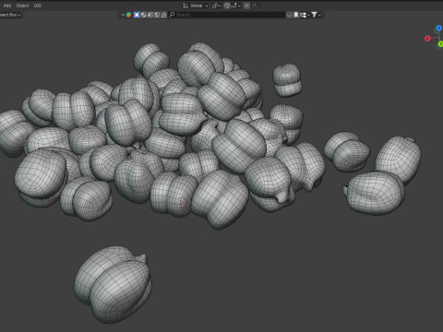Open the Select Box tool dropdown
This screenshot has height=332, width=443.
tap(10, 15)
